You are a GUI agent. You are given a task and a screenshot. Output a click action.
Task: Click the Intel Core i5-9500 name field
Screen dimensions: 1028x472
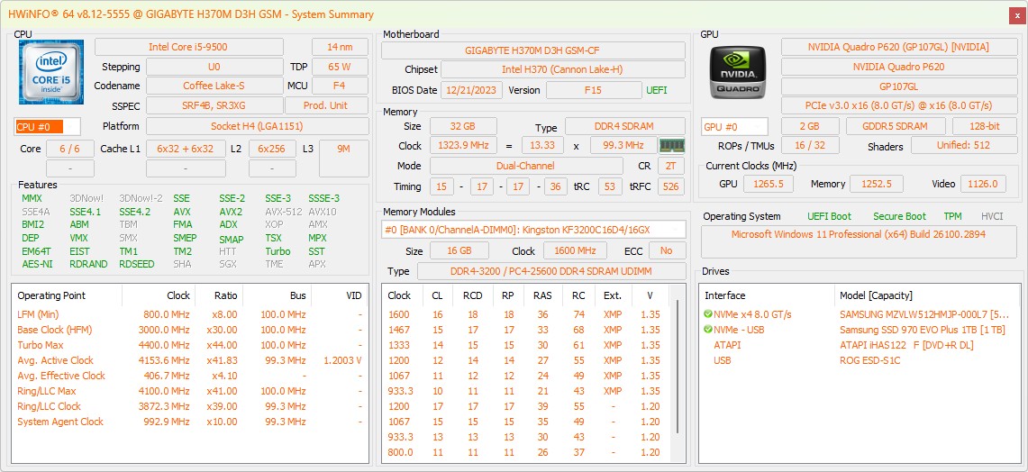click(189, 47)
